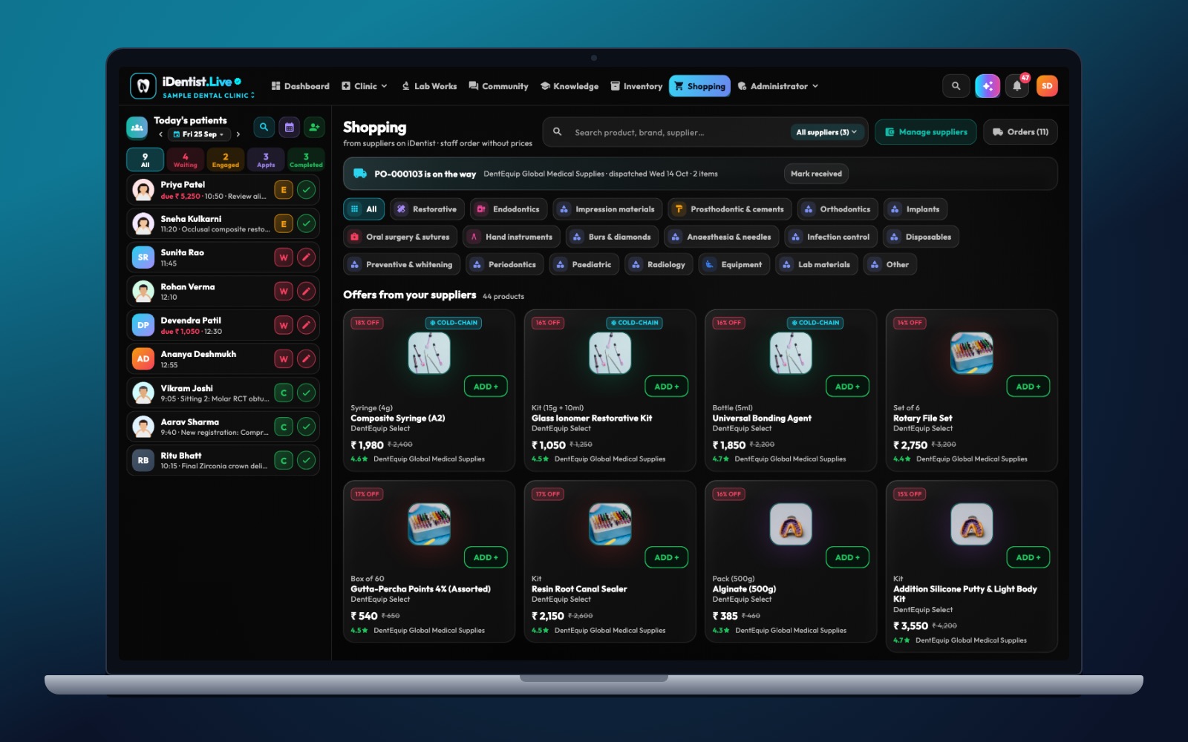Image resolution: width=1188 pixels, height=742 pixels.
Task: Click the W status badge for Rohan Verma
Action: point(284,292)
